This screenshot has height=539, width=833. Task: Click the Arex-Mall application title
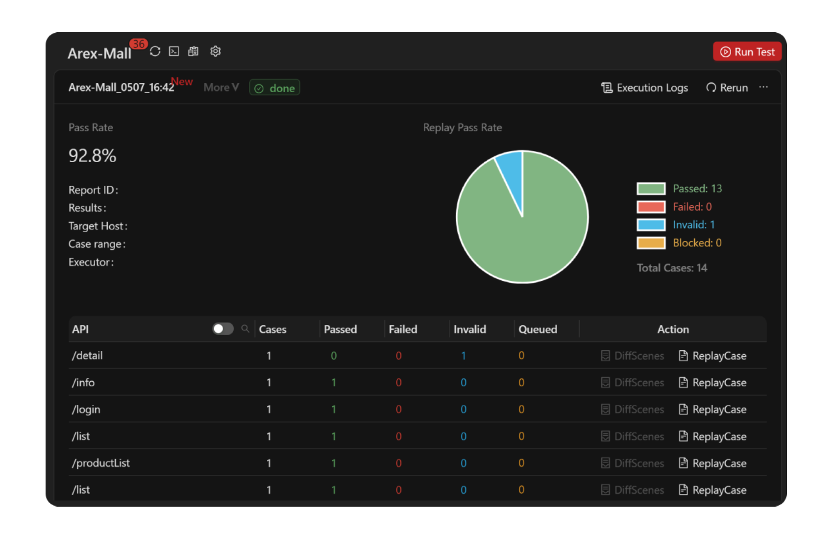pyautogui.click(x=99, y=53)
